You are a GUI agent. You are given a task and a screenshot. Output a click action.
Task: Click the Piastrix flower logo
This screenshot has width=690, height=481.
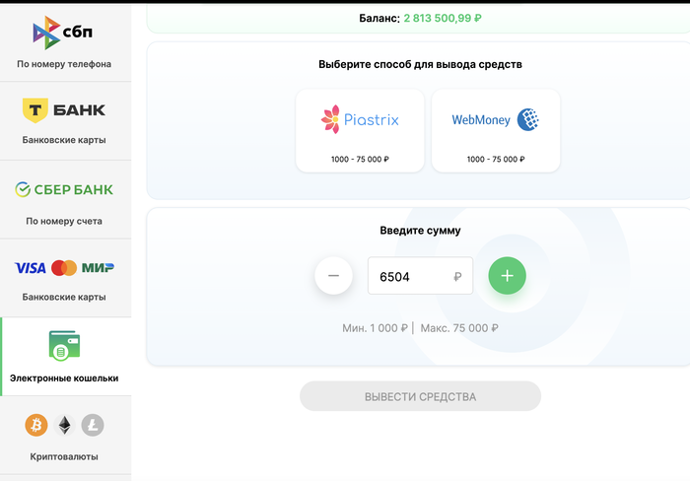(x=330, y=119)
